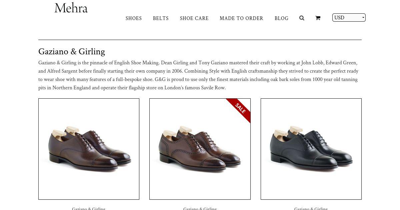
Task: Click brand label under black shoes
Action: [x=311, y=208]
